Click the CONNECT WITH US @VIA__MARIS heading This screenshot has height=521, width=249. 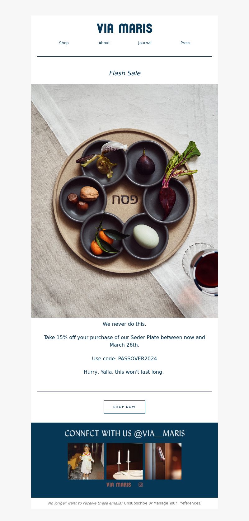click(125, 433)
